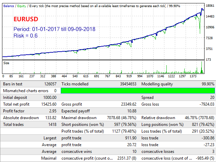
Task: Click the 7328 y-axis value
Action: (x=209, y=38)
